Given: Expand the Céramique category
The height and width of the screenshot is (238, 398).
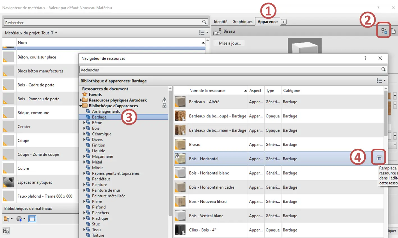Looking at the screenshot, I should point(84,134).
